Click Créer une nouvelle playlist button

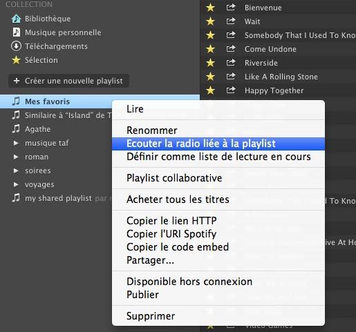[68, 81]
